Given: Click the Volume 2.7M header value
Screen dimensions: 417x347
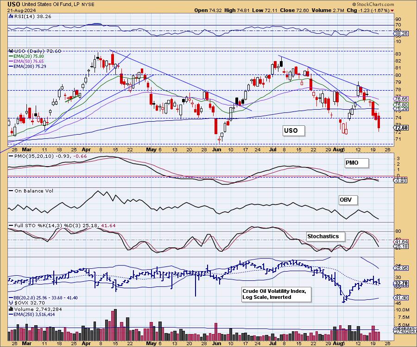Looking at the screenshot, I should point(328,10).
